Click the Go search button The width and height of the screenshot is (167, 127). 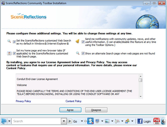click(x=72, y=121)
